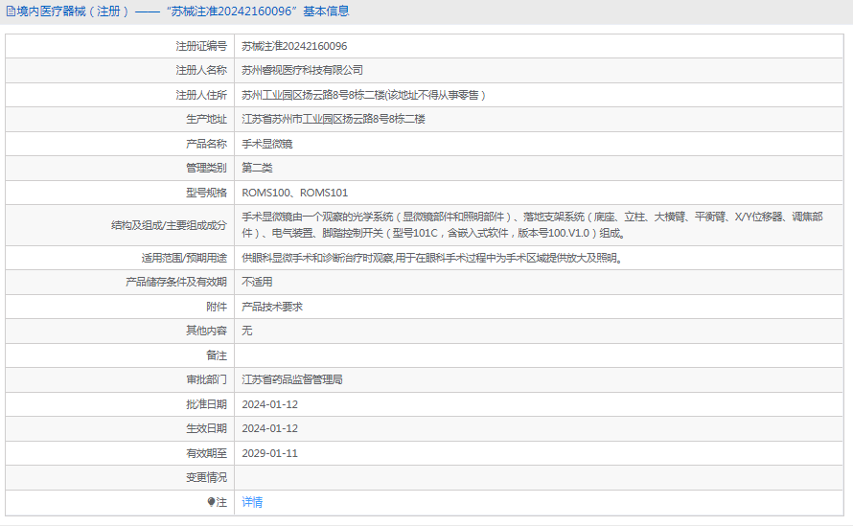
Task: Click the 适用范围/预期用途 label
Action: (184, 258)
